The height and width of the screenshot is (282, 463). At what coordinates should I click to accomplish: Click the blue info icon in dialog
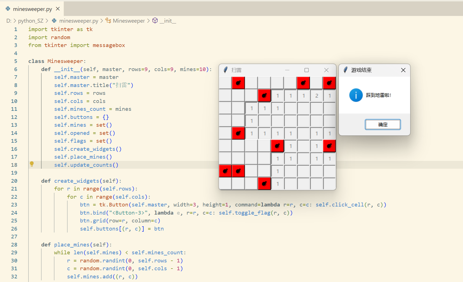[356, 95]
